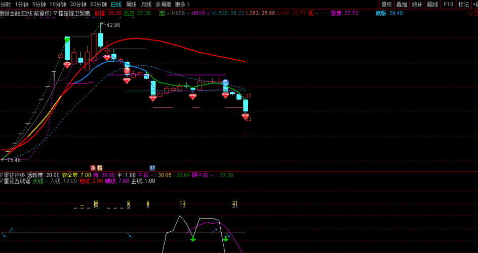
Task: Switch to 日线 daily chart
Action: pyautogui.click(x=116, y=5)
